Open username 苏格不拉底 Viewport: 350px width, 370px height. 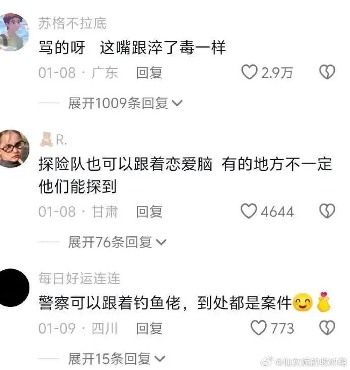pos(73,23)
